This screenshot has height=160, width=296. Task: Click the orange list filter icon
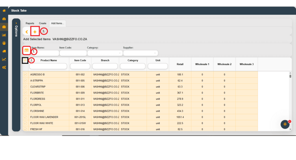[x=26, y=50]
